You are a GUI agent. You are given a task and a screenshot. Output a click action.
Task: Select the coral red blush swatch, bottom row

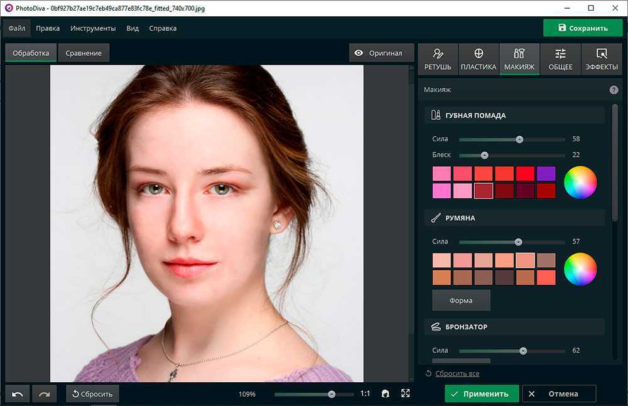(546, 277)
